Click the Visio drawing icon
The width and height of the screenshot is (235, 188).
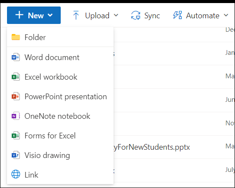point(16,155)
